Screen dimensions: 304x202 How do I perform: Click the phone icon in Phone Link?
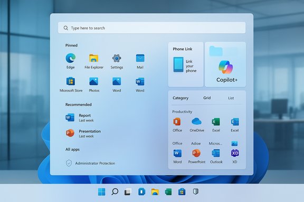[178, 65]
